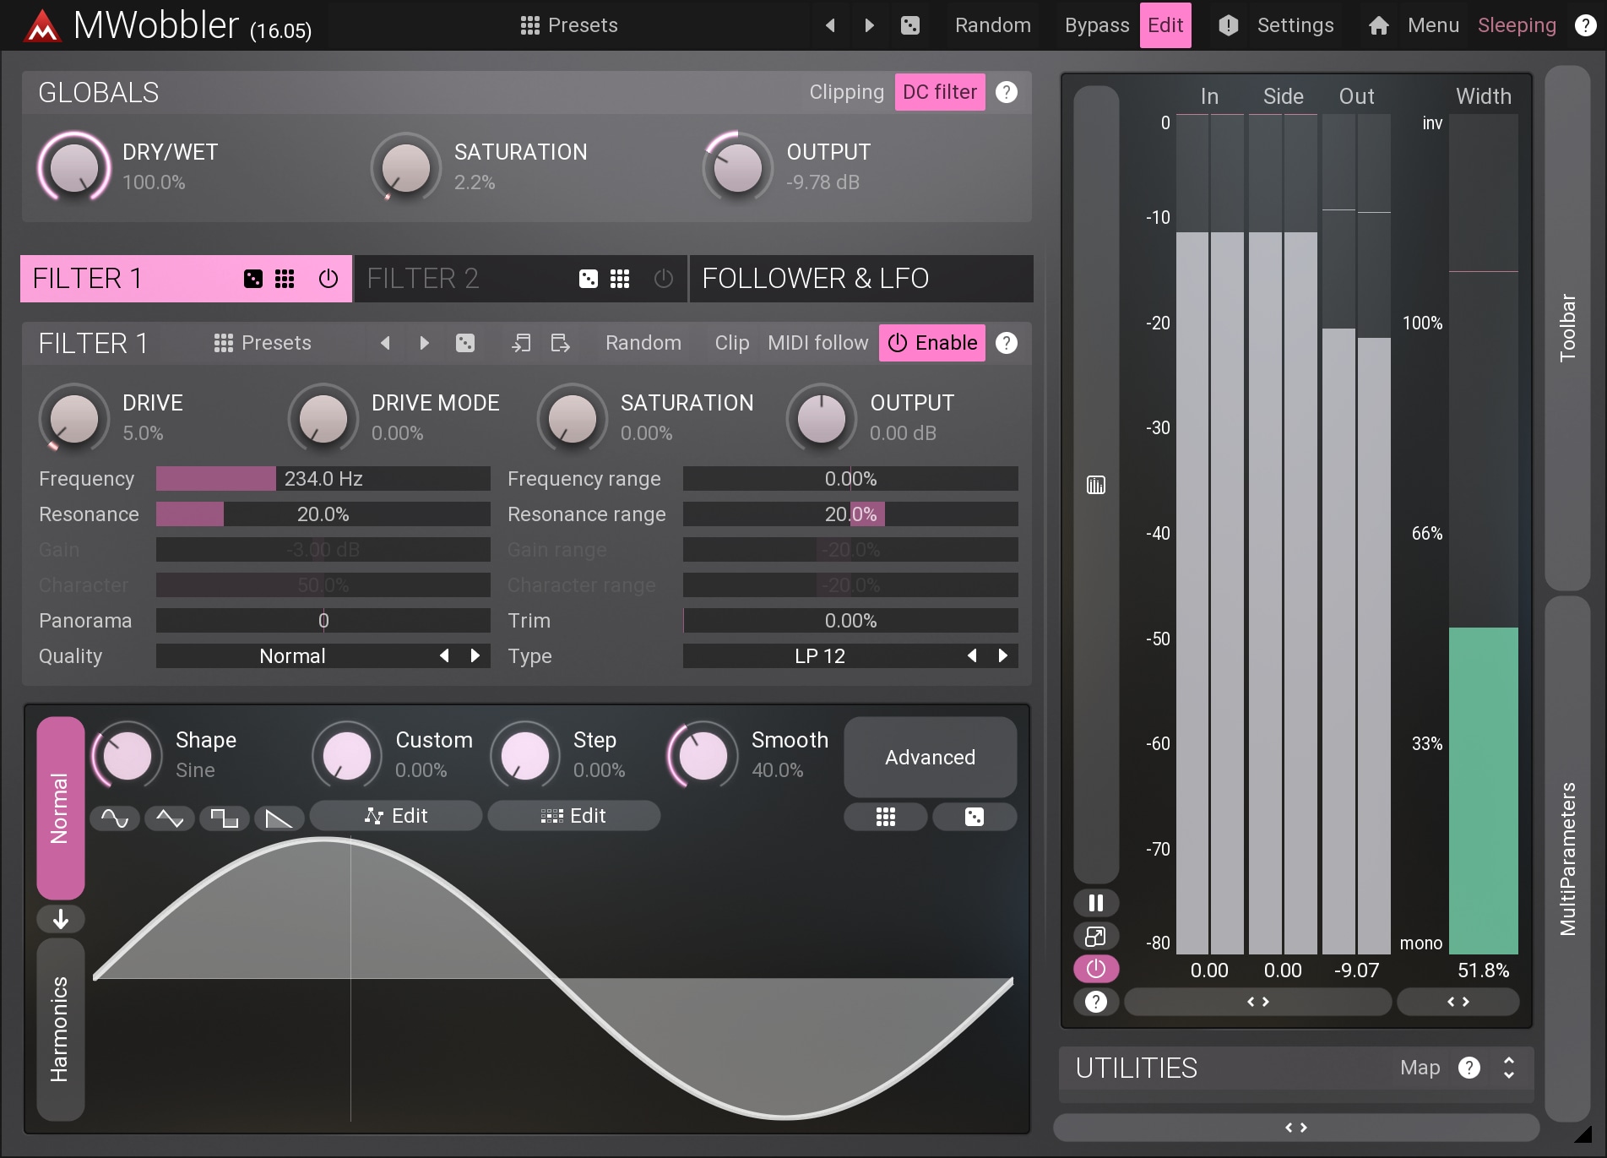Select next filter Type arrow
This screenshot has width=1607, height=1158.
pos(1002,655)
